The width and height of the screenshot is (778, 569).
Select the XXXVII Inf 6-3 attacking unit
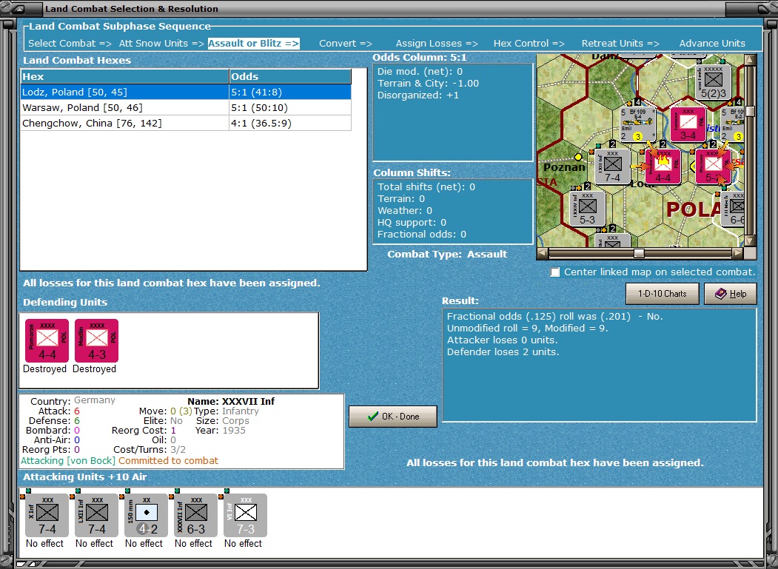click(195, 515)
